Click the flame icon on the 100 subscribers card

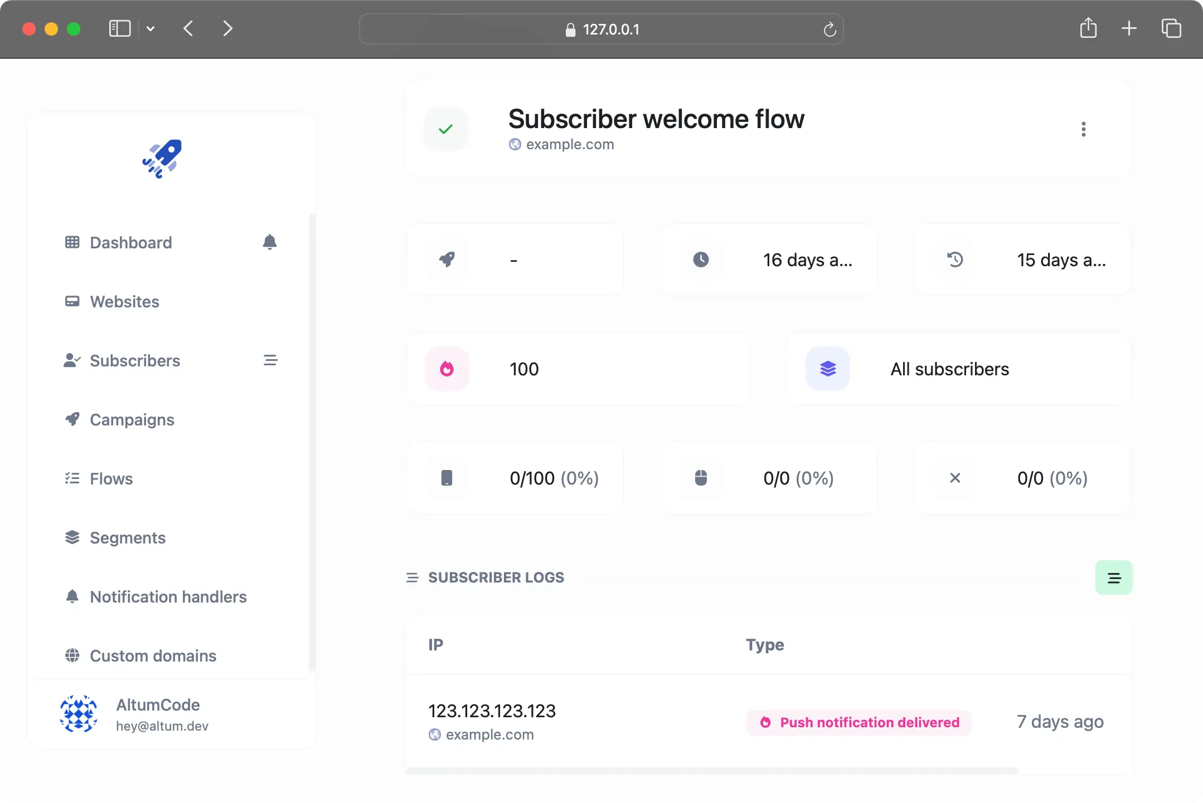447,368
